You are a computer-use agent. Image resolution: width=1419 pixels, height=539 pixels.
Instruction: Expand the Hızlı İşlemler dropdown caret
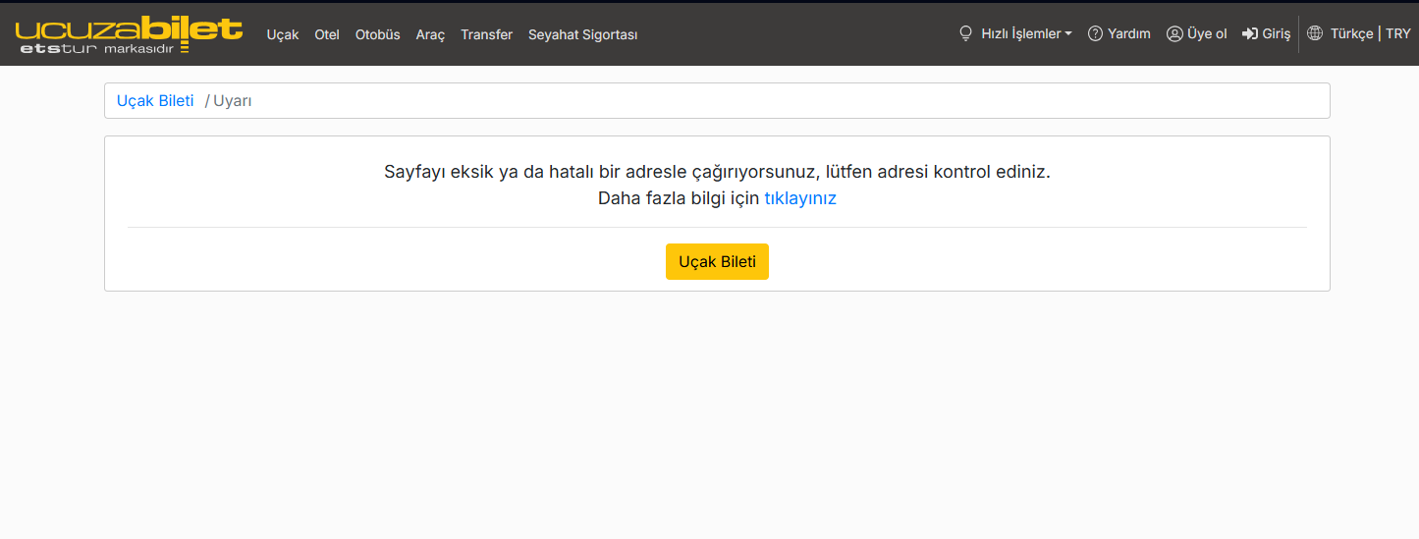pos(1068,34)
